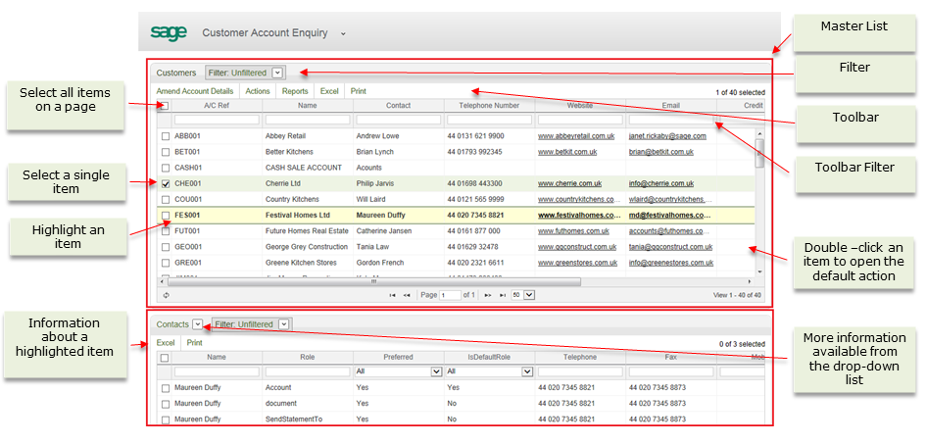Tick the checkbox for Maureen Duffy Account row
926x444 pixels.
coord(166,388)
